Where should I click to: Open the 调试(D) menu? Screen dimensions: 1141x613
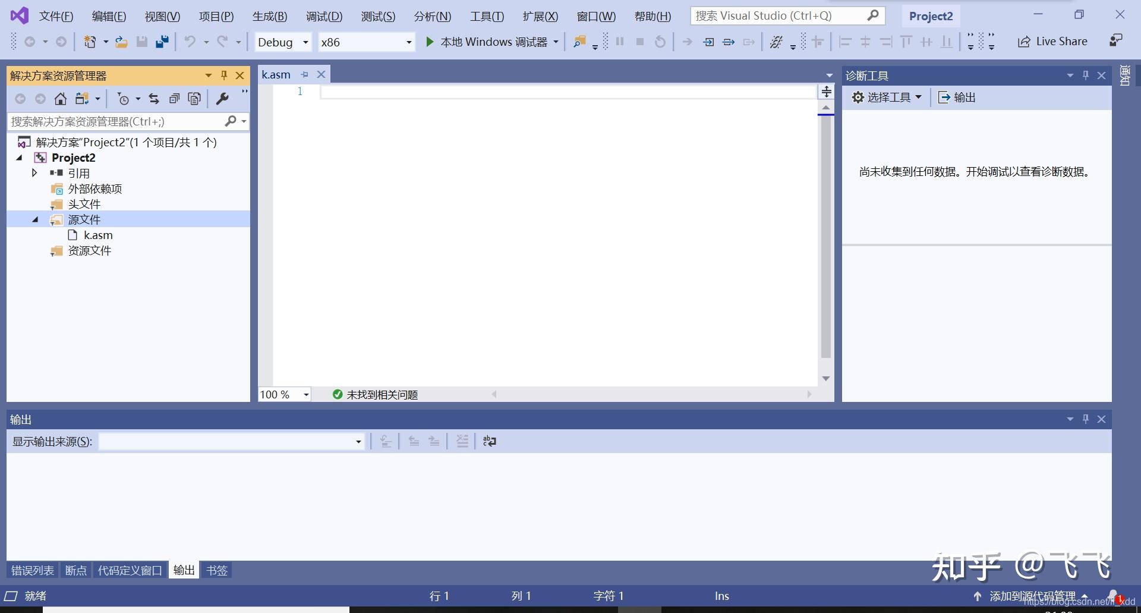click(324, 16)
